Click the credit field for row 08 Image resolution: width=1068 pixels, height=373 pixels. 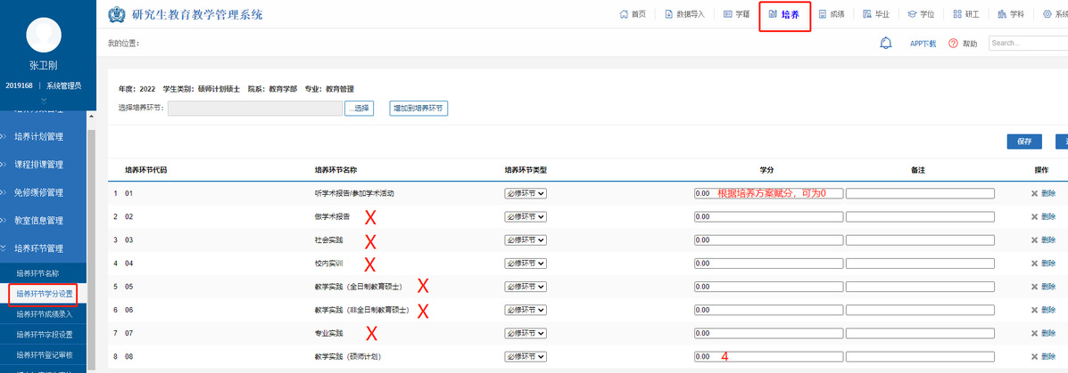(x=767, y=356)
